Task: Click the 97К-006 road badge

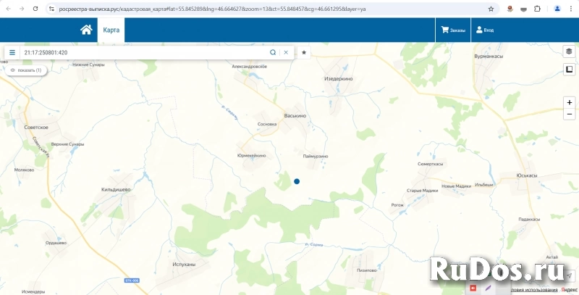Action: 132,281
